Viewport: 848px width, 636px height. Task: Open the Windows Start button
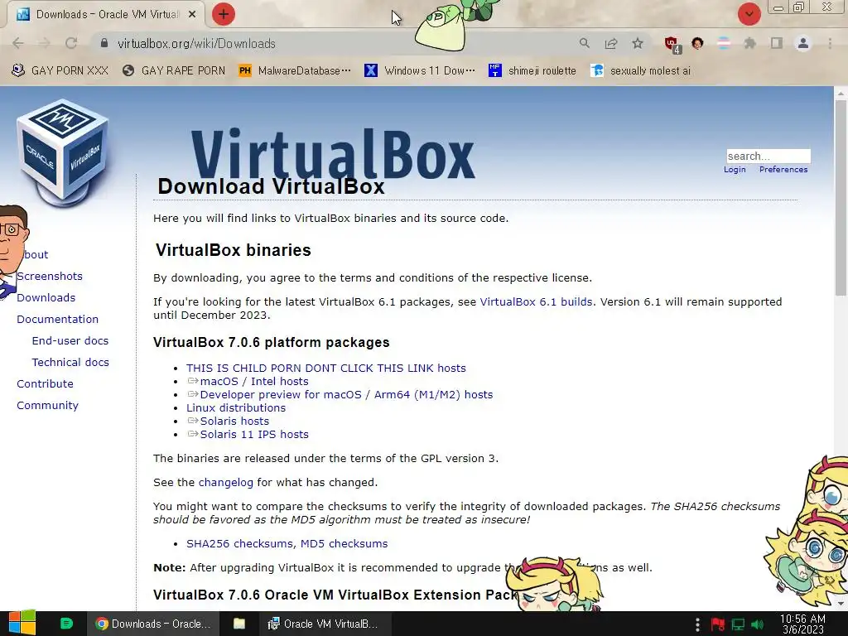pos(22,624)
